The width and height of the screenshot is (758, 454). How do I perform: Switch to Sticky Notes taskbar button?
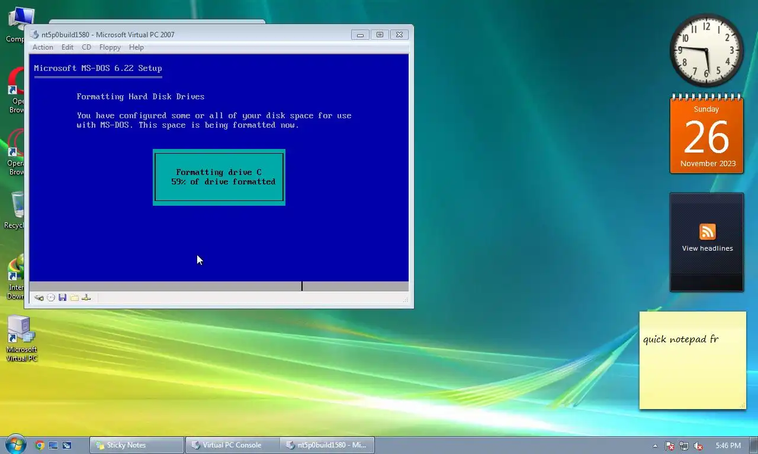pyautogui.click(x=137, y=445)
